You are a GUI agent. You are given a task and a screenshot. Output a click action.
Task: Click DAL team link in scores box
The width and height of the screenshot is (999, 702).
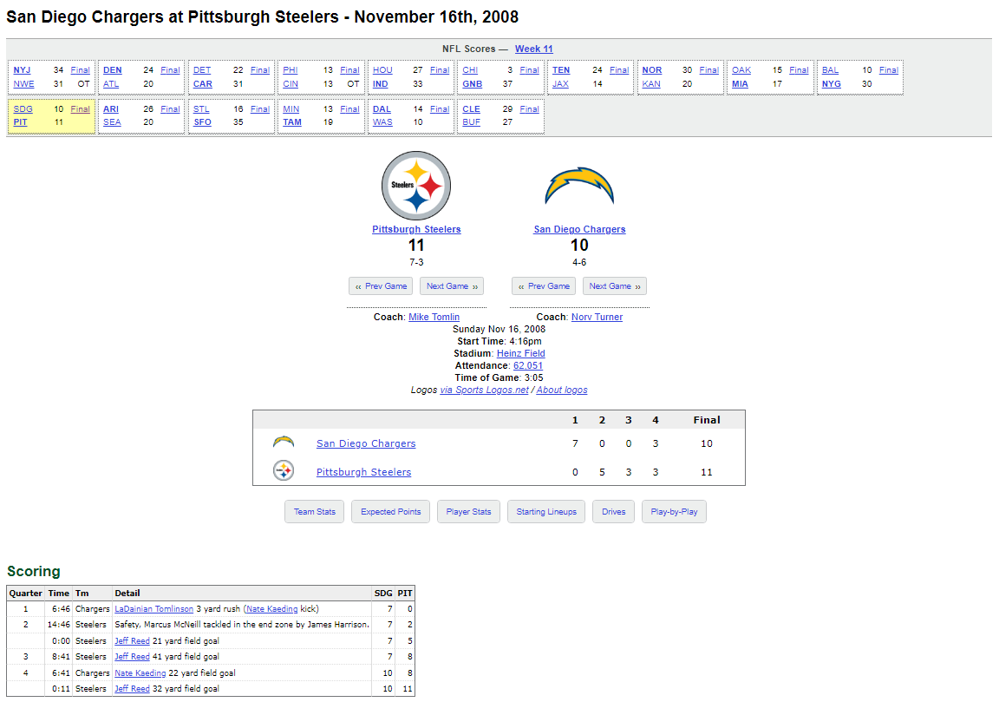coord(382,109)
